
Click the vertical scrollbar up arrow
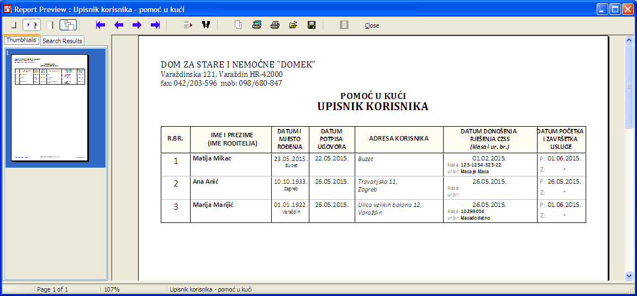[x=629, y=40]
